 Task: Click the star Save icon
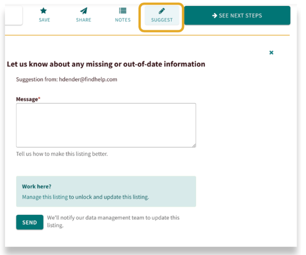[x=43, y=10]
